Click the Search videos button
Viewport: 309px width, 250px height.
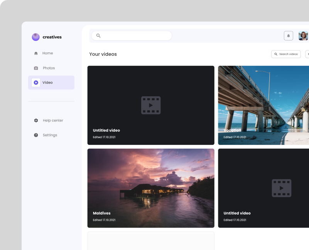[286, 54]
